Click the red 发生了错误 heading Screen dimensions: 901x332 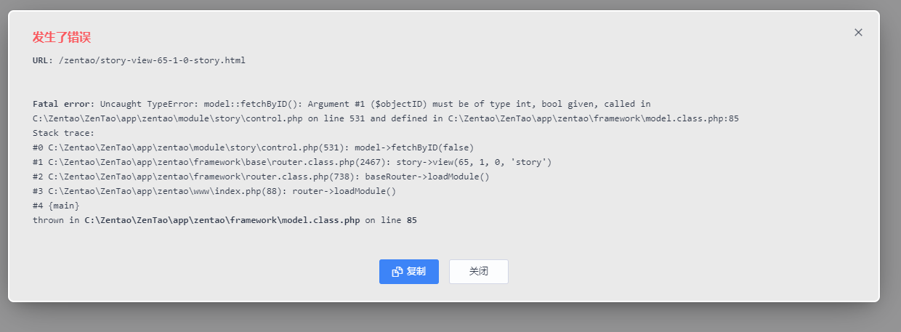62,38
